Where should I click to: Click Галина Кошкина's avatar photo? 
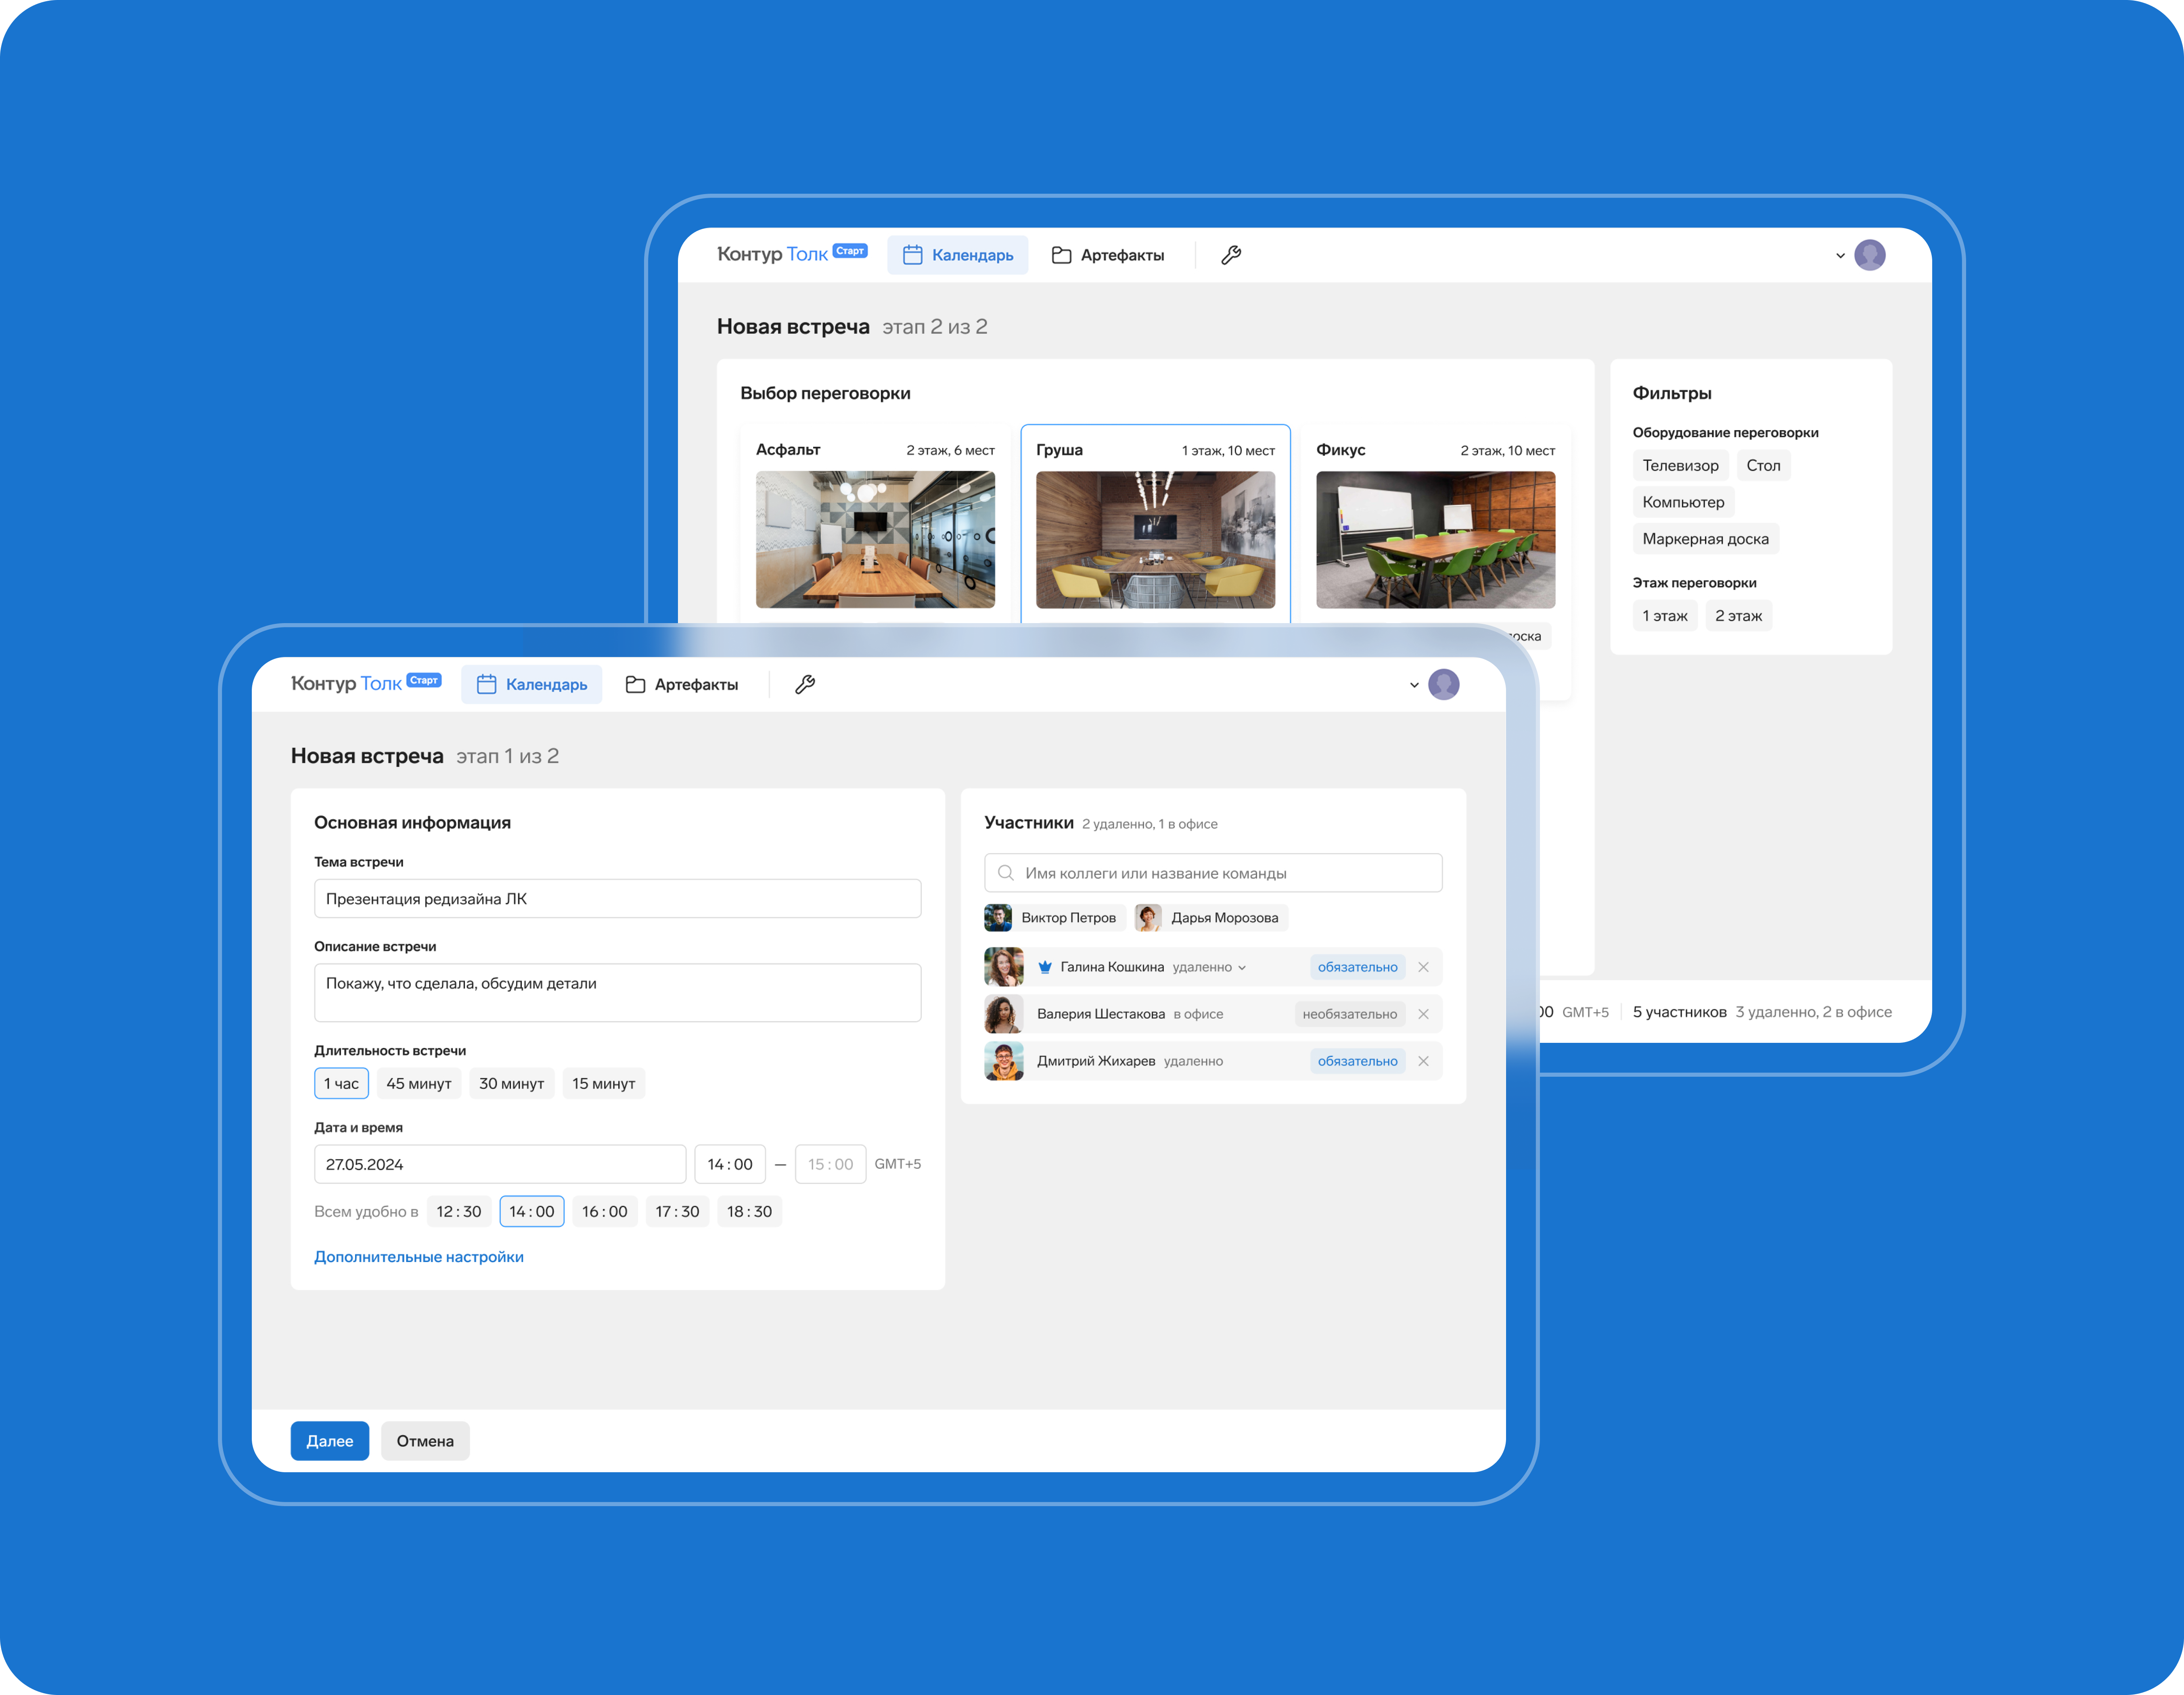(x=1004, y=967)
